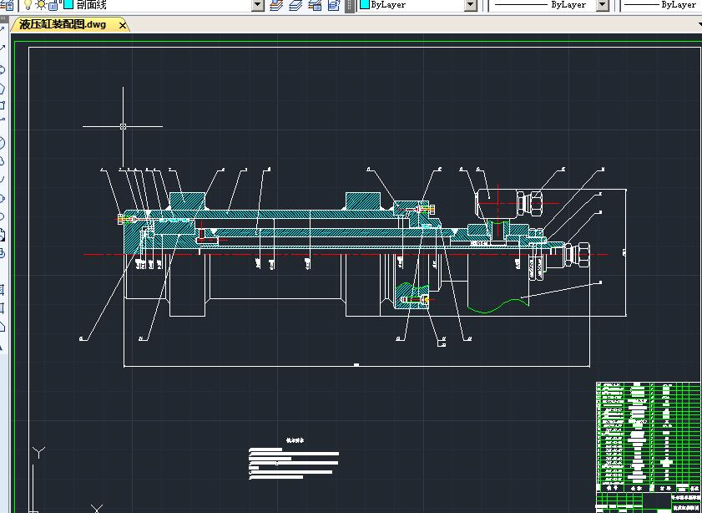The height and width of the screenshot is (513, 702).
Task: Select the Revision Cloud tool
Action: click(3, 160)
